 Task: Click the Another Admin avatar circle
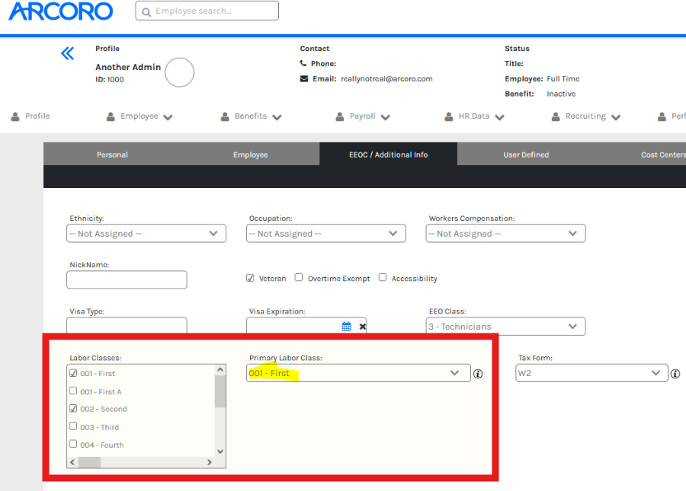[x=179, y=72]
